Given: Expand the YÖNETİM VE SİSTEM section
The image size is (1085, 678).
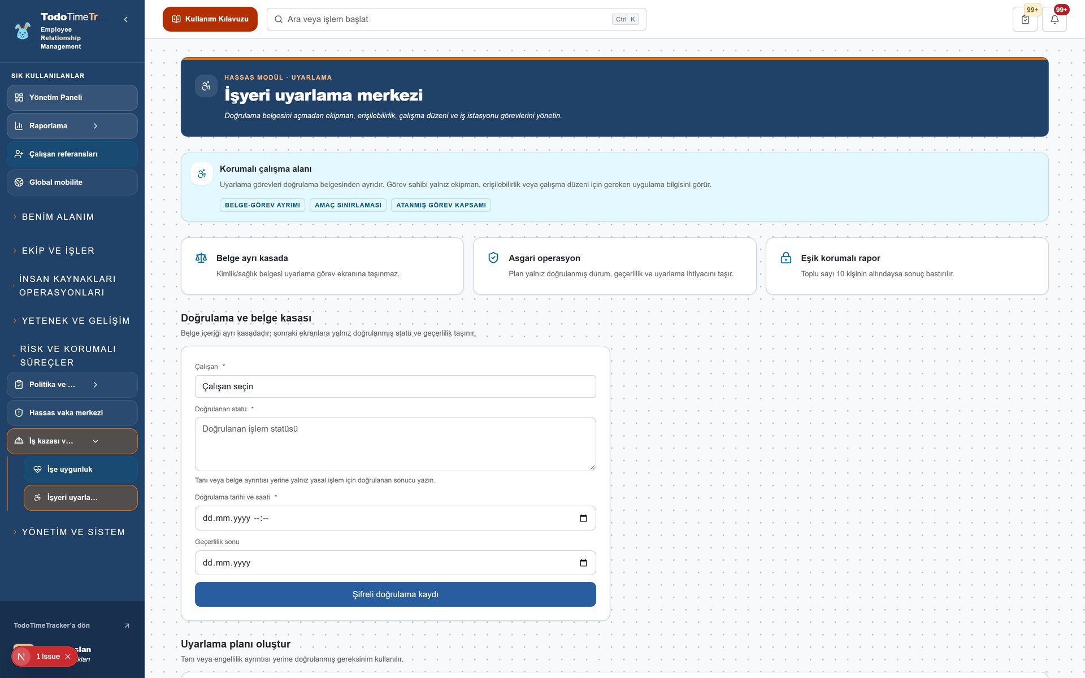Looking at the screenshot, I should [x=72, y=532].
